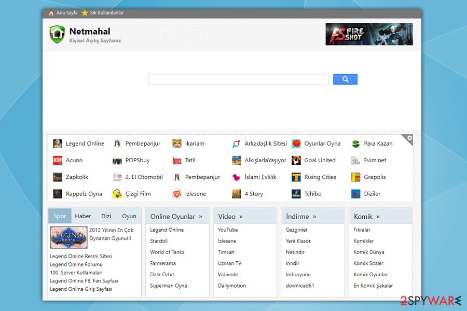
Task: Click the Zapkolik shortcut icon
Action: (x=58, y=177)
